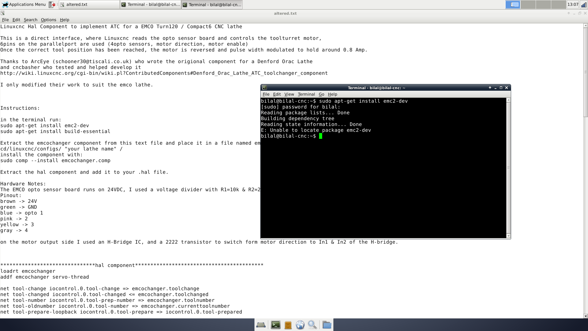Open Application Finder magnifier icon in dock

[x=312, y=325]
